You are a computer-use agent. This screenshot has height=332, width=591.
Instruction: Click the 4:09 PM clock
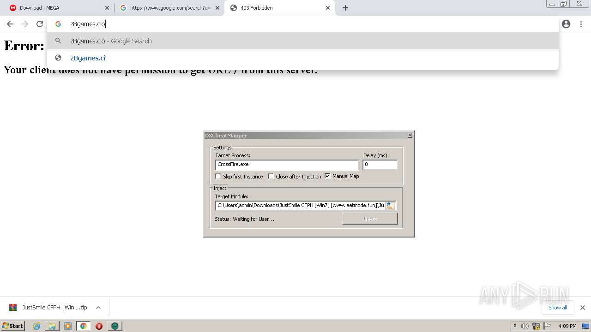pyautogui.click(x=567, y=326)
